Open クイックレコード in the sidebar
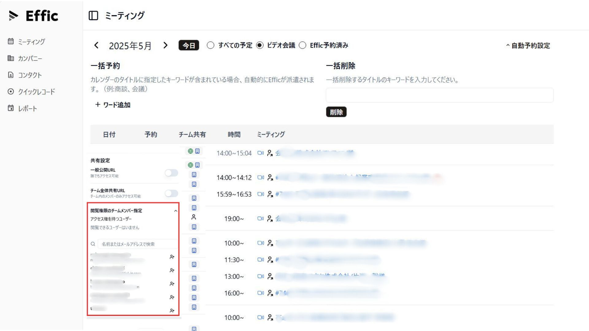 [32, 92]
